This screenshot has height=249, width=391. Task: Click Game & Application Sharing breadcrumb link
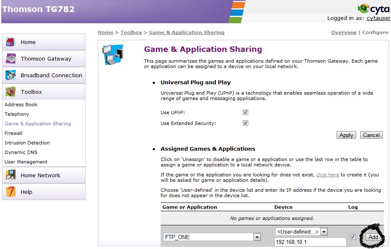coord(187,32)
